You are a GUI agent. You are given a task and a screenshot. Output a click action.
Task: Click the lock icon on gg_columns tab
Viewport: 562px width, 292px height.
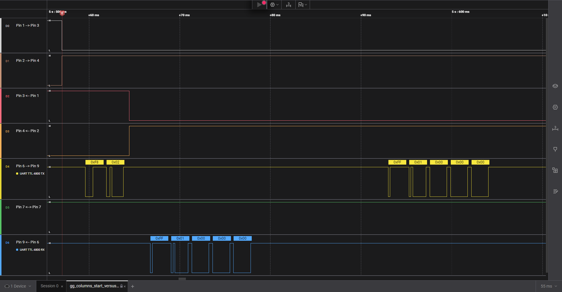click(121, 286)
